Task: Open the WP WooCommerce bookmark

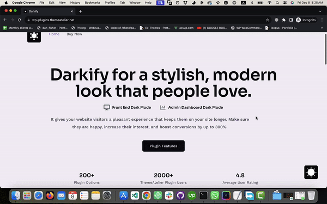Action: 246,28
